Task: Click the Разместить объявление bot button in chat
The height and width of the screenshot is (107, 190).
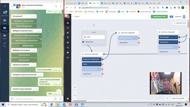Action: [24, 21]
